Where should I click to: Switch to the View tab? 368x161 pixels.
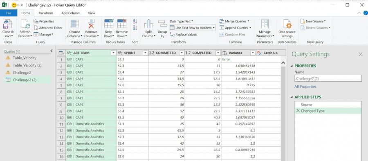click(x=91, y=13)
